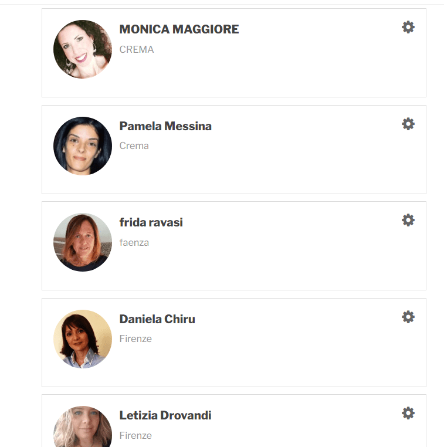
Task: Click the Crema location under Pamela Messina
Action: pyautogui.click(x=134, y=146)
